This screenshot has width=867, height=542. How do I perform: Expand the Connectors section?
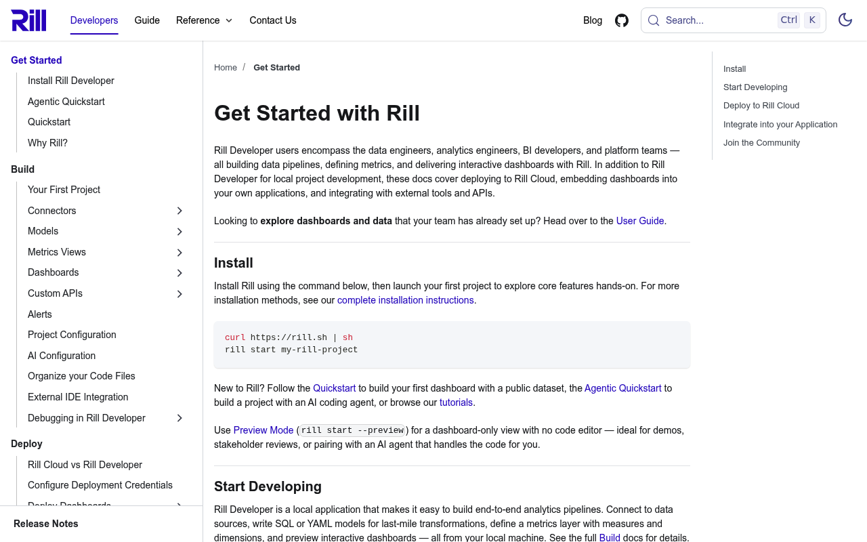(x=180, y=211)
